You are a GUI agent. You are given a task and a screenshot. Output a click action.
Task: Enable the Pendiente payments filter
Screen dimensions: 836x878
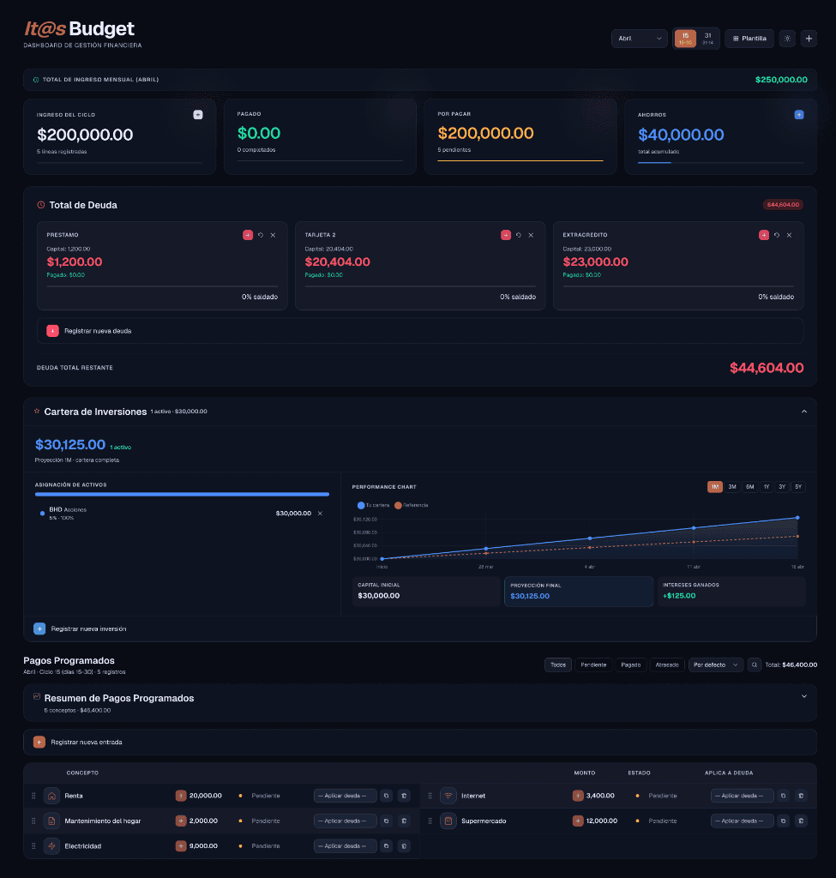(x=593, y=665)
